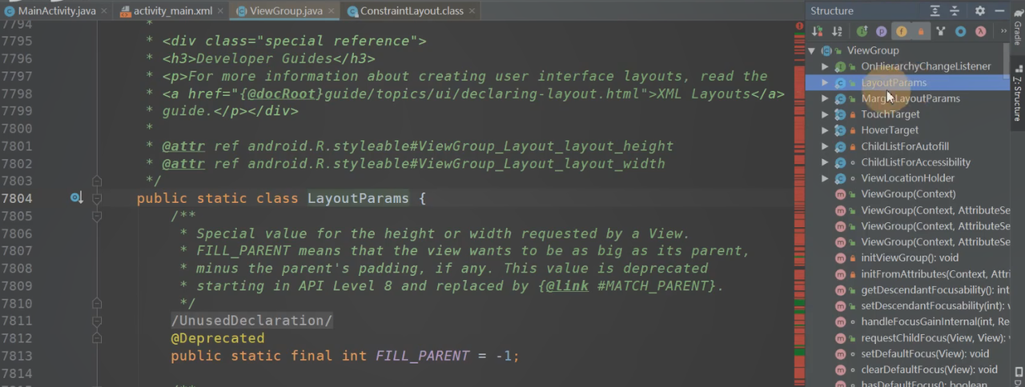Click the Show Anonymous Classes icon
Image resolution: width=1025 pixels, height=387 pixels.
[961, 31]
